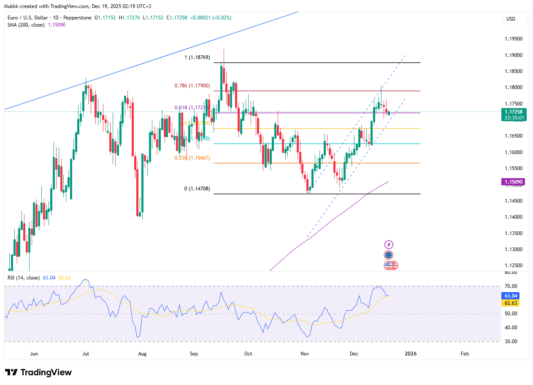Click the purple lightning bolt event icon
This screenshot has width=533, height=385.
(x=389, y=244)
